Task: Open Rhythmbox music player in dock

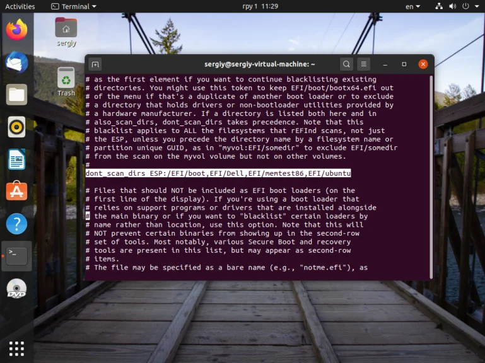Action: click(x=16, y=127)
